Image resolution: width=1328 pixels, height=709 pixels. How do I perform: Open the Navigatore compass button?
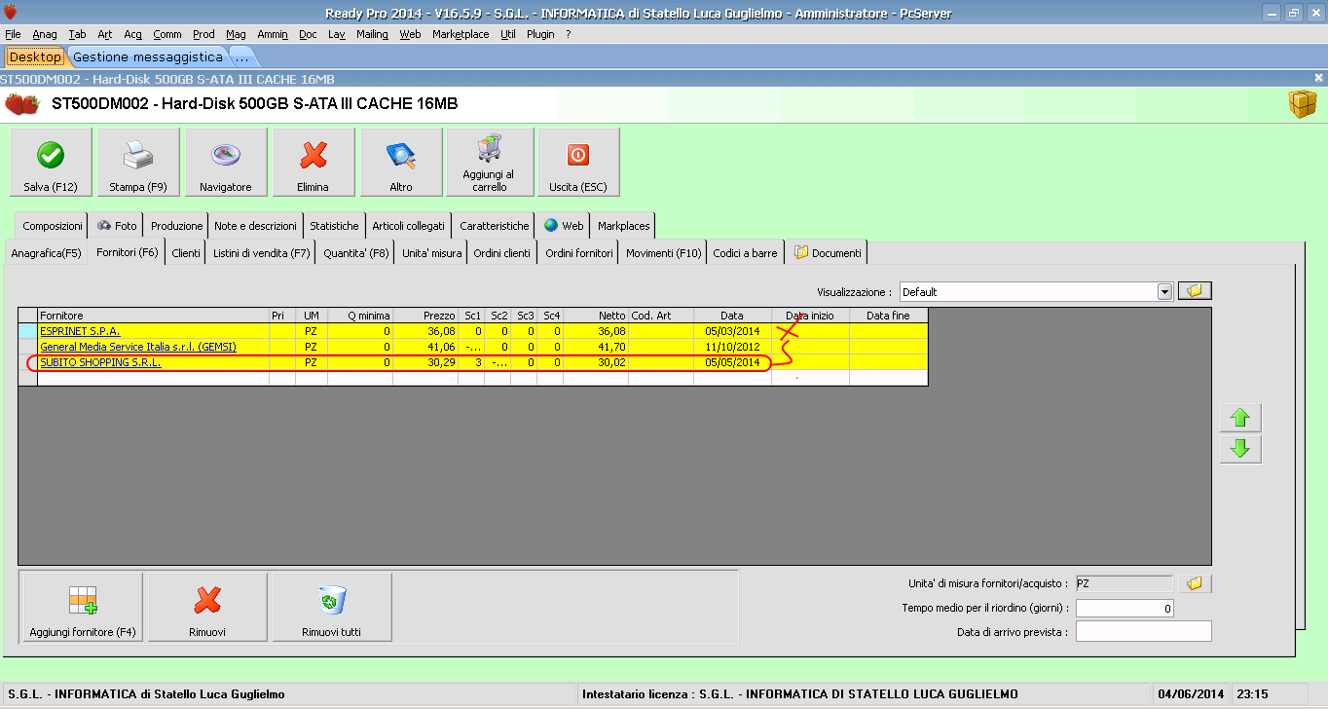tap(226, 163)
